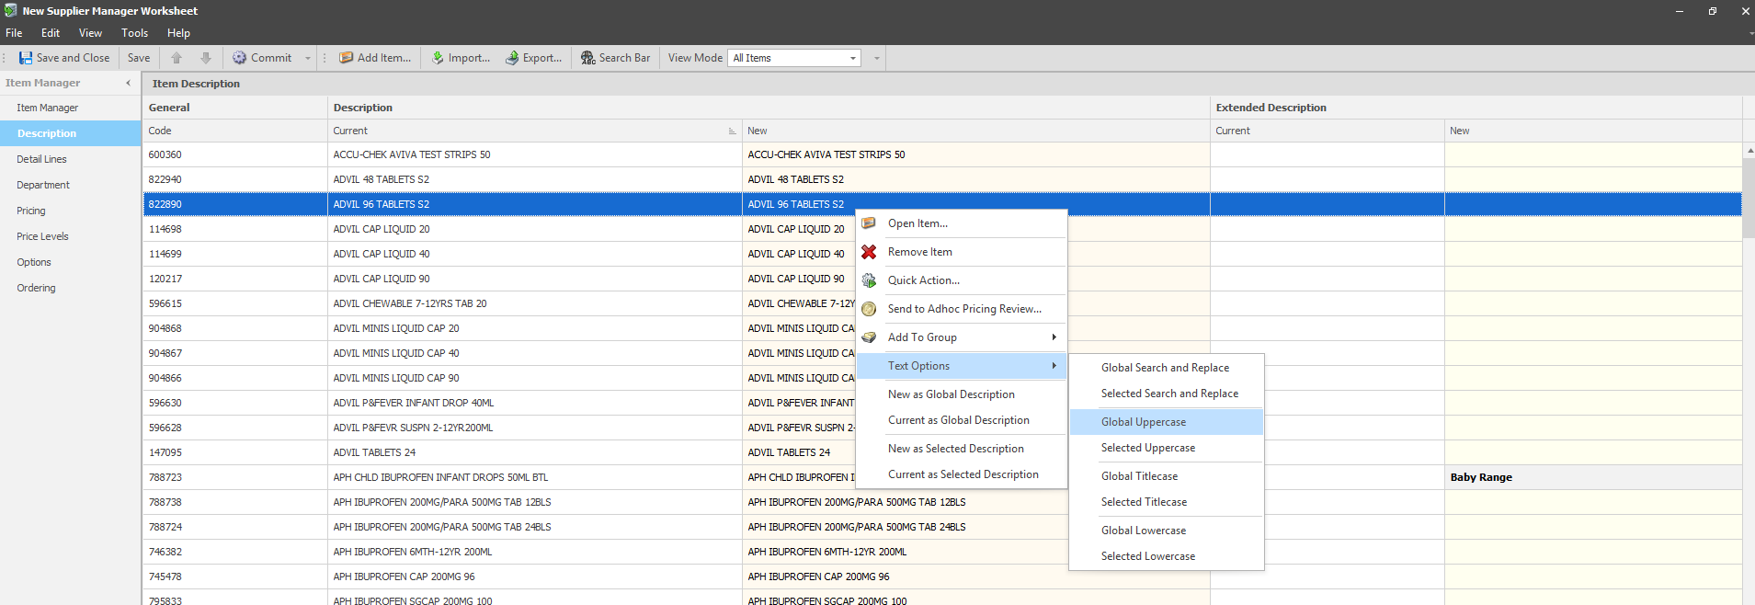The width and height of the screenshot is (1755, 605).
Task: Go to Pricing section
Action: click(70, 211)
